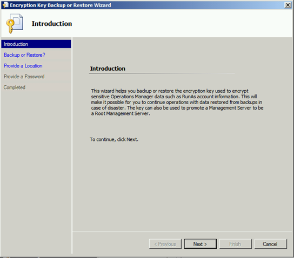
Task: Click the large Introduction title in header banner
Action: pos(52,24)
